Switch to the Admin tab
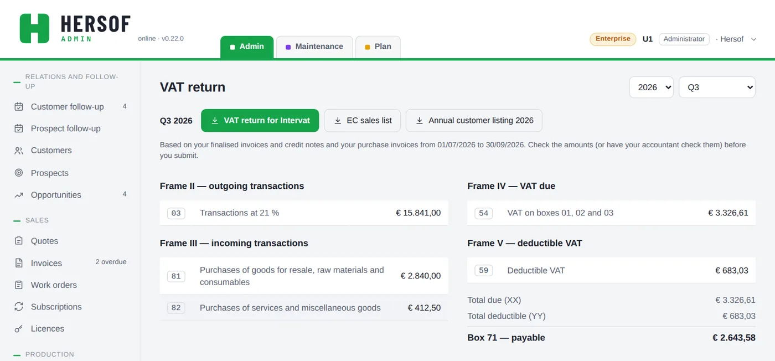This screenshot has height=361, width=775. coord(247,47)
